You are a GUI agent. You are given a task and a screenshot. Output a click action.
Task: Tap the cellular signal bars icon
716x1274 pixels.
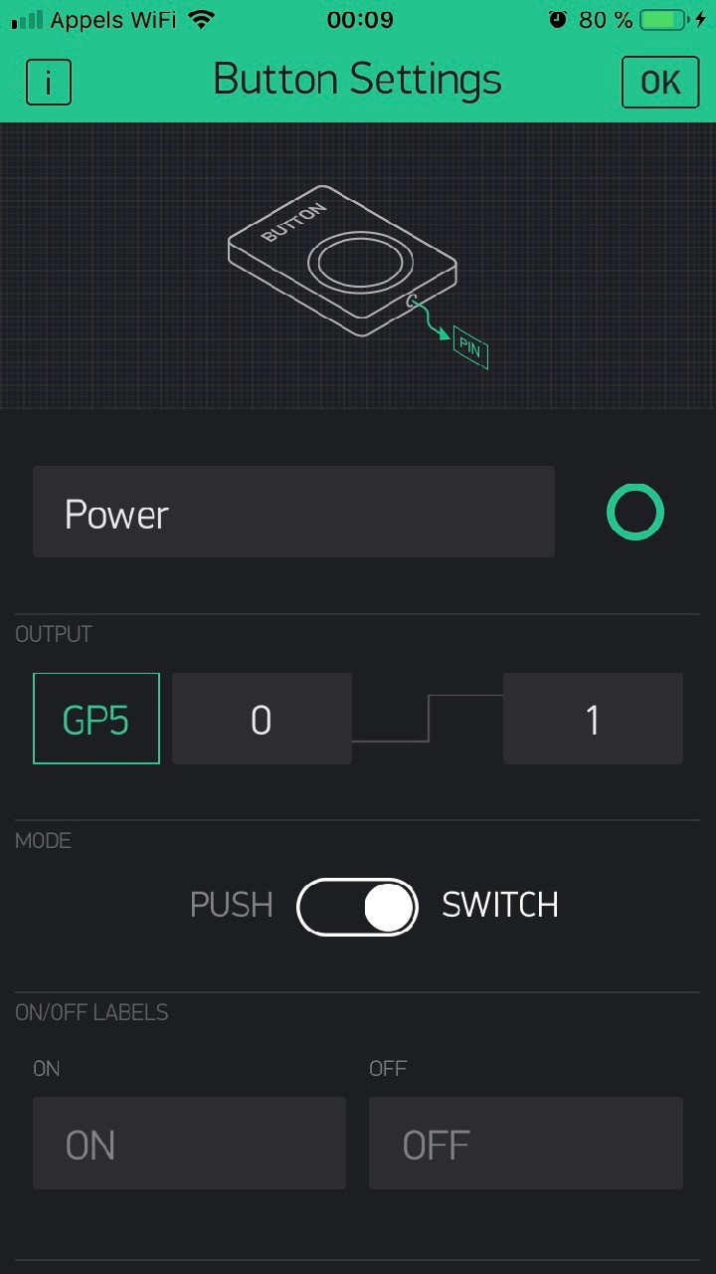click(x=27, y=20)
